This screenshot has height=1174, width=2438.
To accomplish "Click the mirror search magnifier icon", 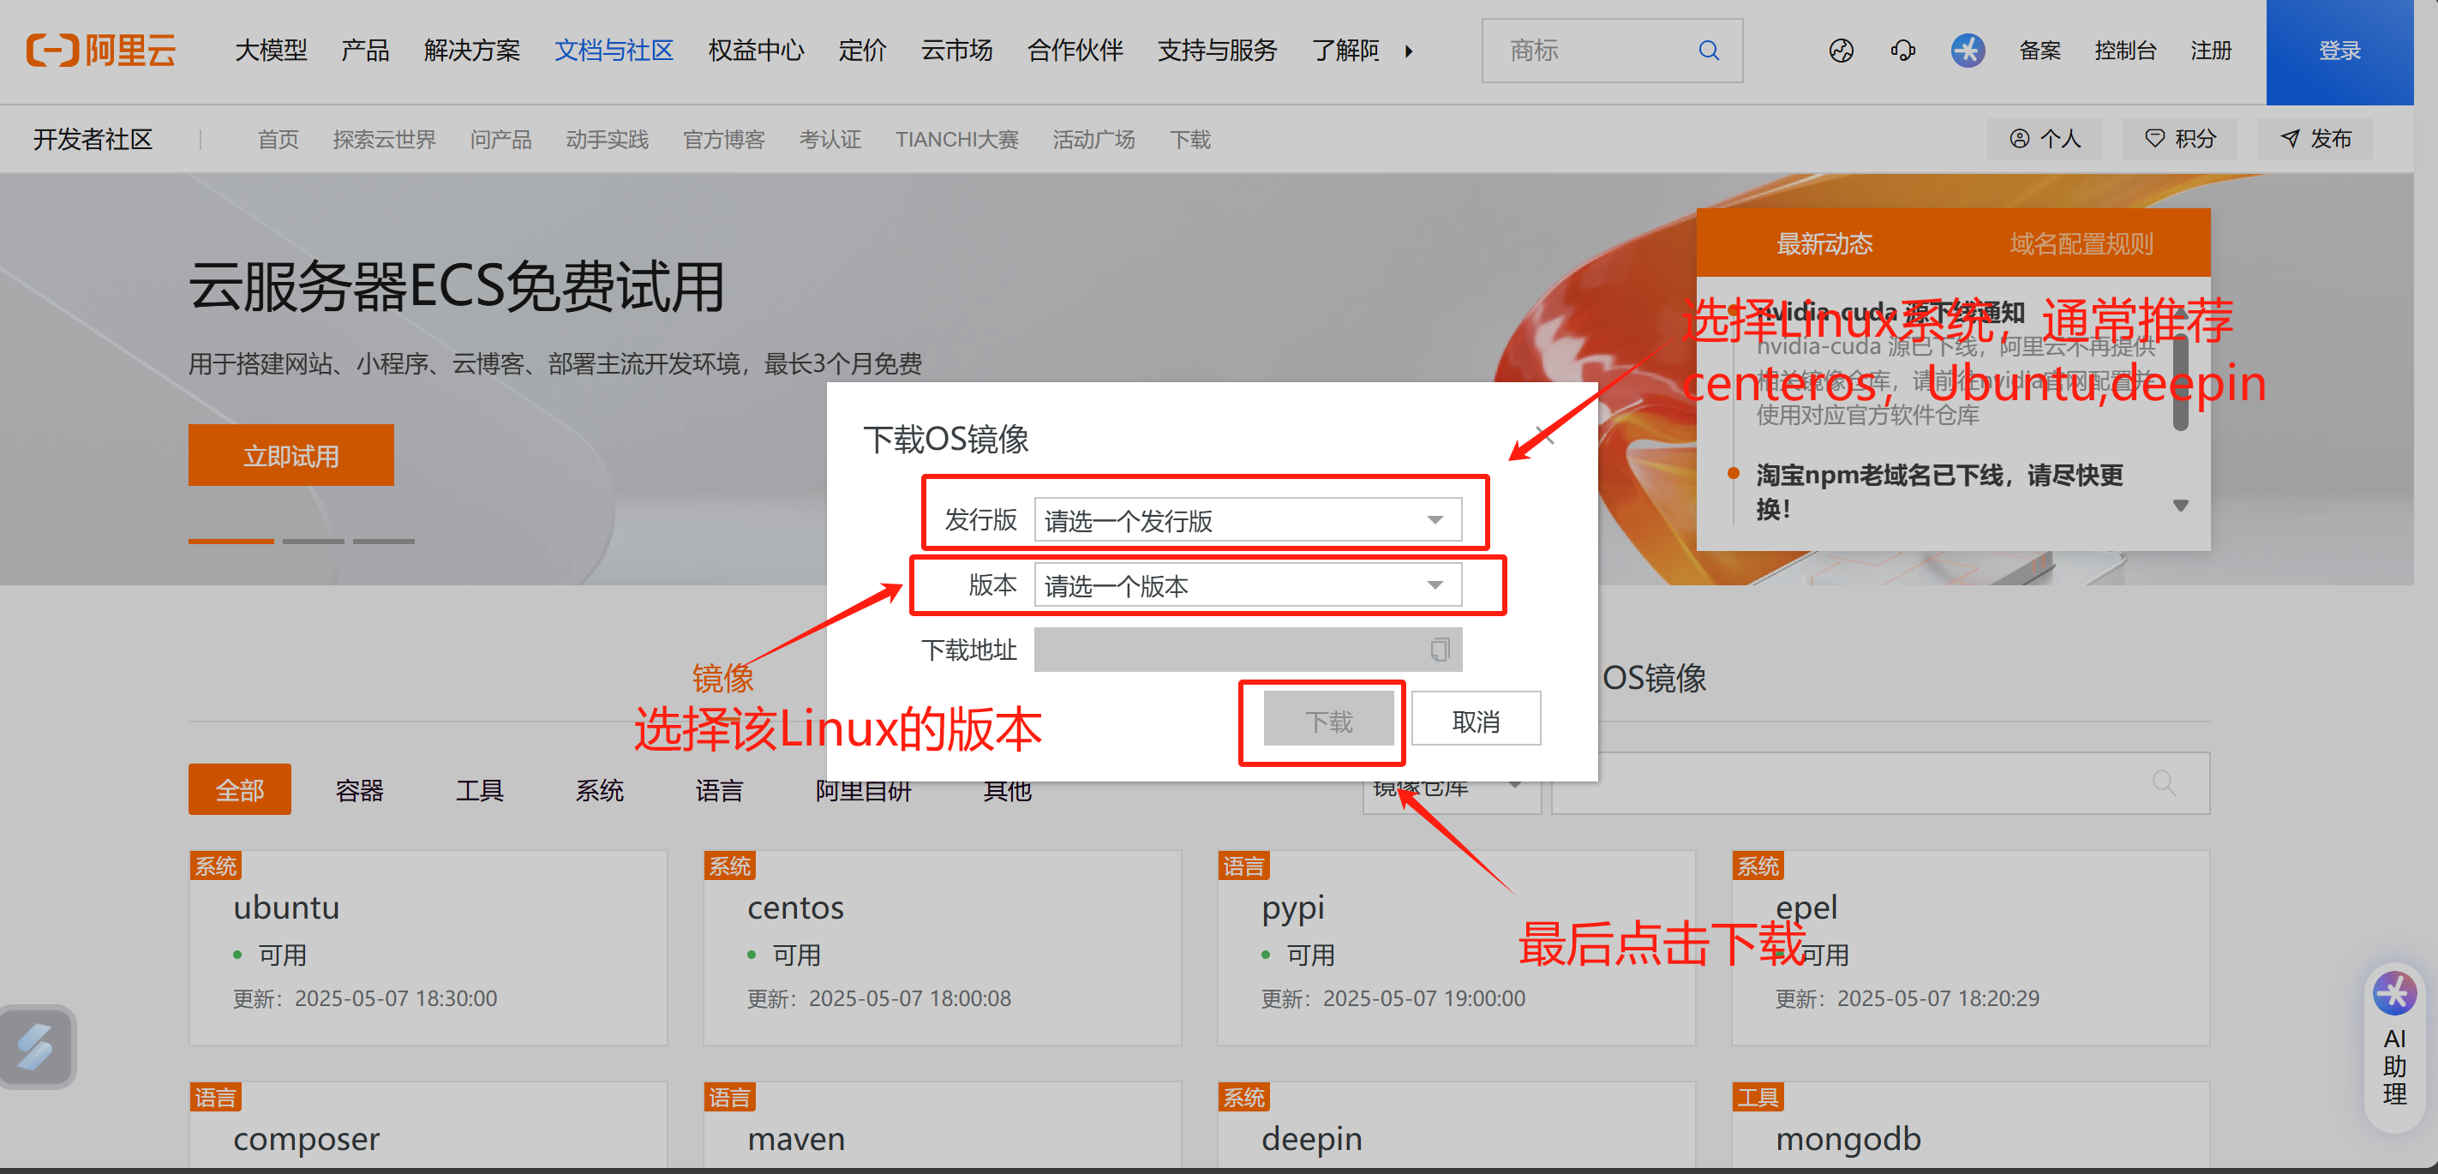I will pos(2164,783).
